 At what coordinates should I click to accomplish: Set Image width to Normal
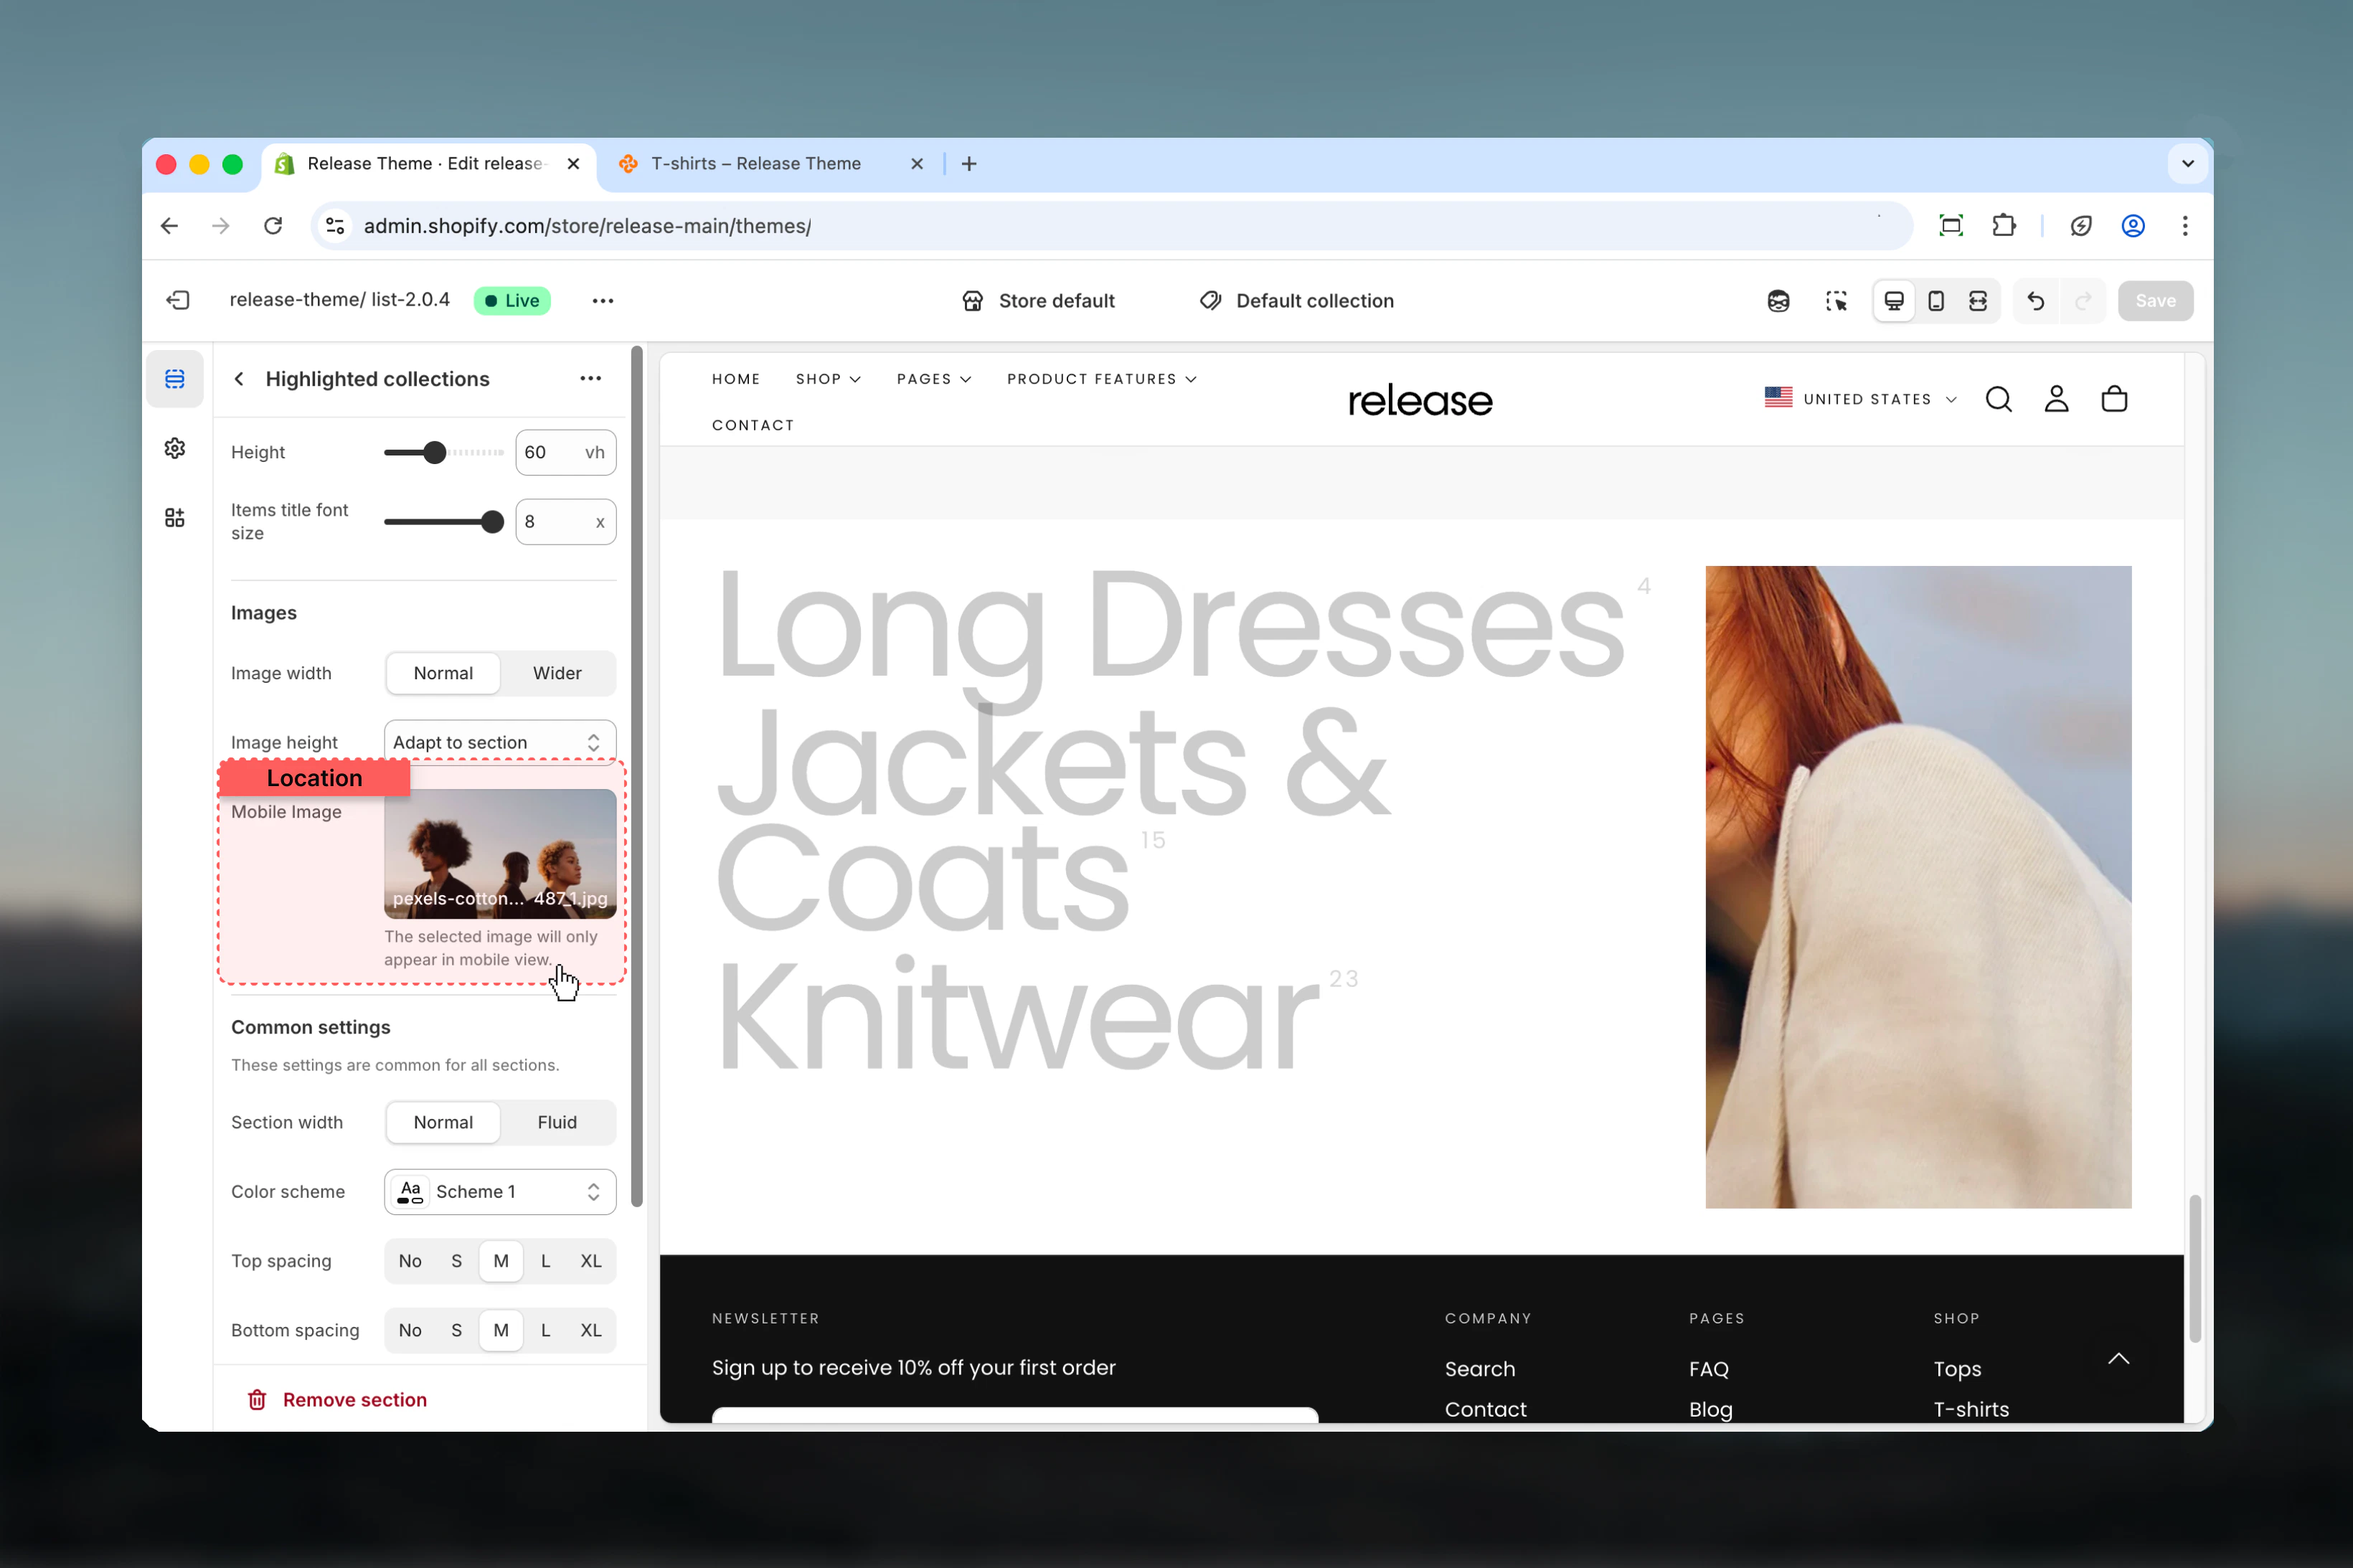[x=443, y=673]
